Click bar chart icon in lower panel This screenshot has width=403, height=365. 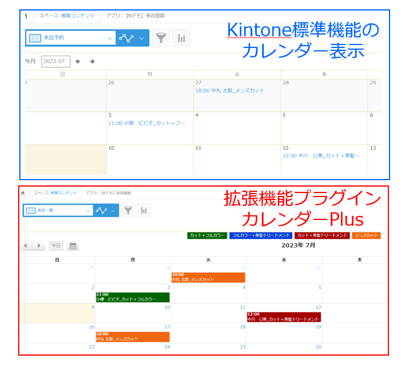pyautogui.click(x=144, y=210)
